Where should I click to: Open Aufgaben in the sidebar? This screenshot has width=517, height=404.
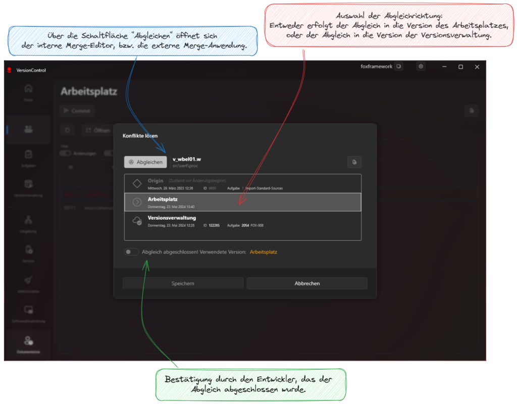28,158
